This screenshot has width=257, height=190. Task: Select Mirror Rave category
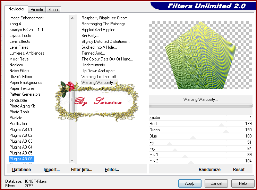pyautogui.click(x=19, y=59)
